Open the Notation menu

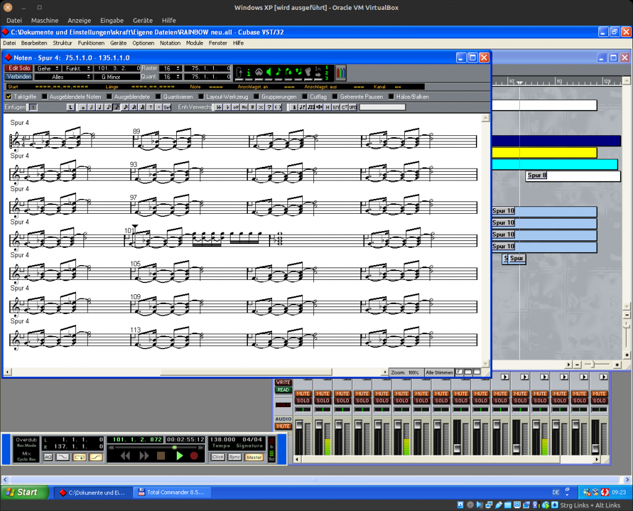170,43
